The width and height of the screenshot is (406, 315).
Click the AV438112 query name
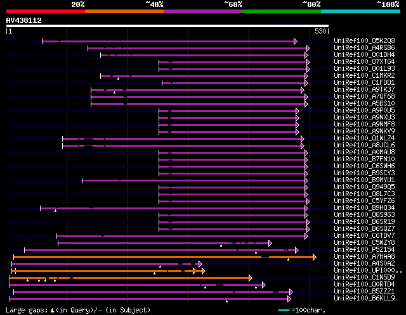click(x=24, y=20)
